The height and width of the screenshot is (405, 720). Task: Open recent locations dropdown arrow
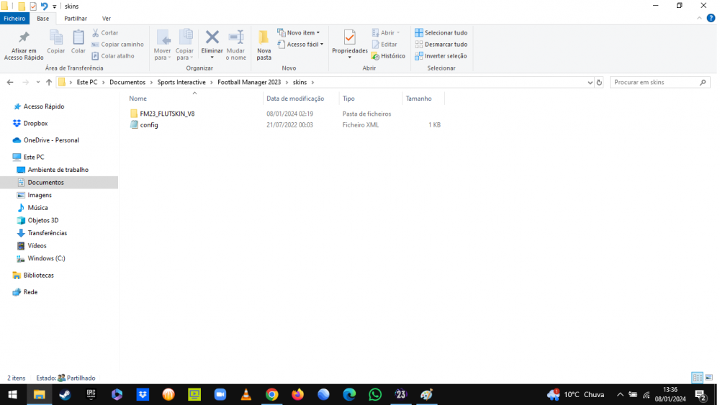click(x=37, y=83)
